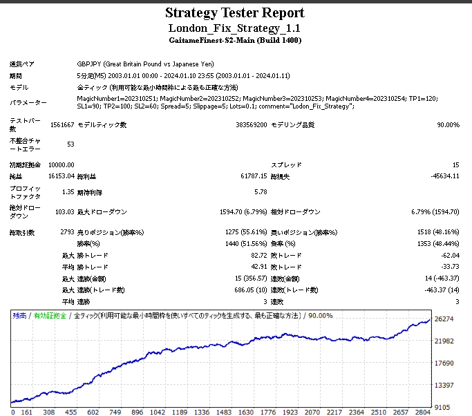This screenshot has width=472, height=416.
Task: Click the 総損失 value -45634.11
Action: tap(444, 177)
